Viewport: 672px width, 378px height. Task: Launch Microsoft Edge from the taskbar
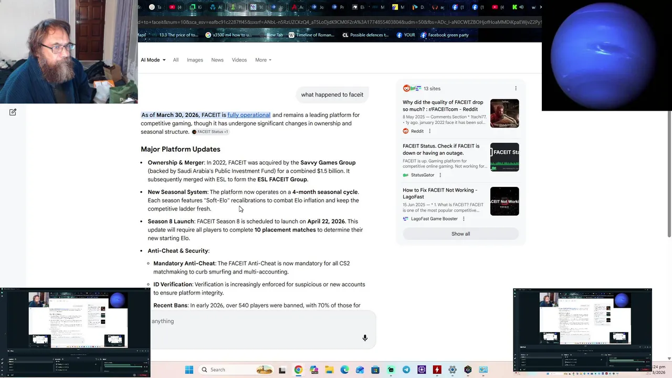[344, 370]
